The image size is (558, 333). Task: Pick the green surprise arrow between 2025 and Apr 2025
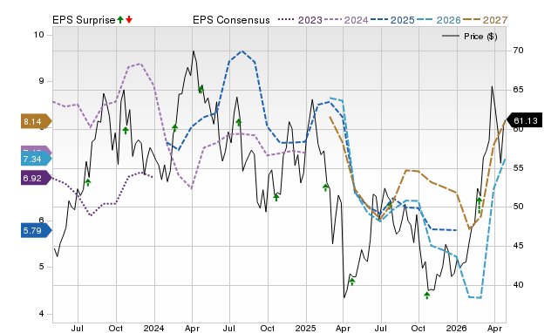325,187
